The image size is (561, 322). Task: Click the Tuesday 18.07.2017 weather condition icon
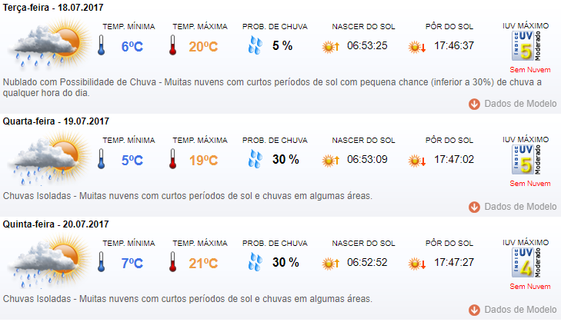(49, 44)
